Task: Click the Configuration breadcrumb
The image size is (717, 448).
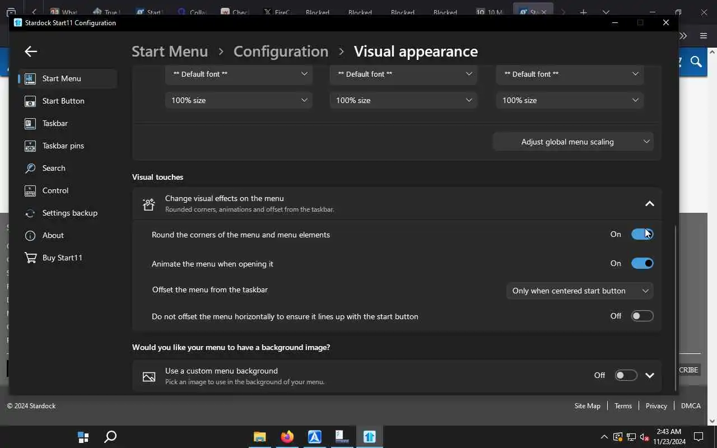Action: click(281, 51)
